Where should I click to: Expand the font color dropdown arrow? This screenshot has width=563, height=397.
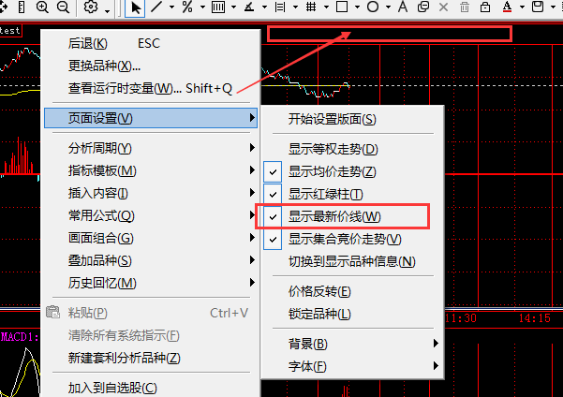[523, 7]
